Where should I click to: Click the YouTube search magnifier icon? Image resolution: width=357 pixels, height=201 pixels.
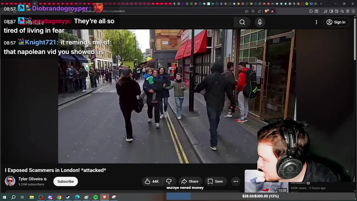pos(242,22)
